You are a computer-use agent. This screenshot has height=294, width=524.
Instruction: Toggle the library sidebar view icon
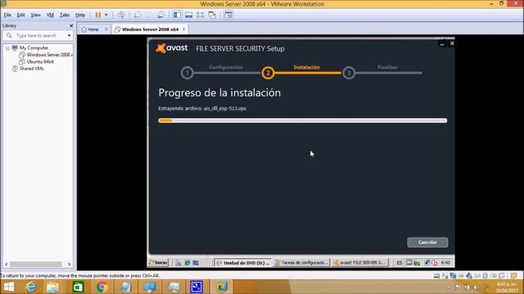pyautogui.click(x=177, y=15)
